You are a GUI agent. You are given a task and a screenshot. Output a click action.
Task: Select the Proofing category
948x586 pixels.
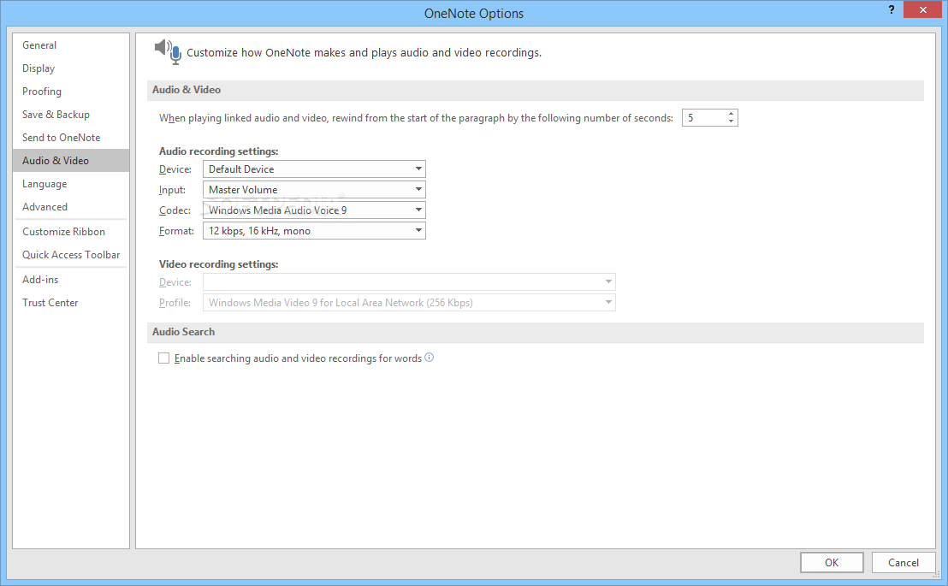coord(71,92)
